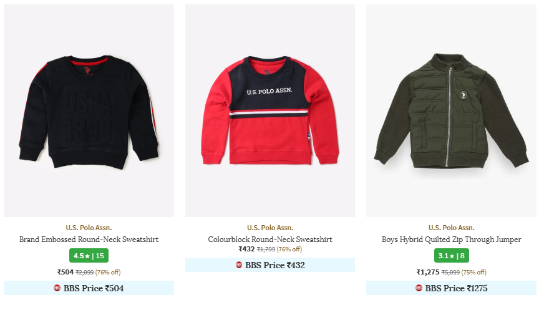539x315 pixels.
Task: Click the BBS Price ₹1275 banner
Action: click(x=451, y=288)
